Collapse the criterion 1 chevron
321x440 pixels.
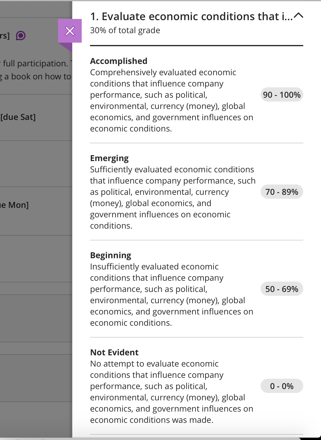click(x=298, y=16)
